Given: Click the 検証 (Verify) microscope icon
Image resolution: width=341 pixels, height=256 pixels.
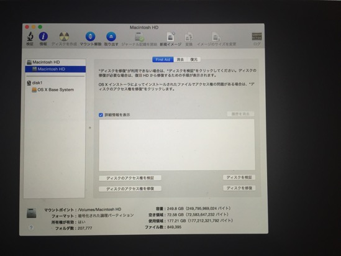Looking at the screenshot, I should pos(30,36).
